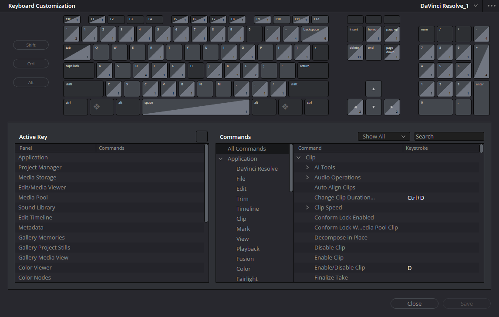Screen dimensions: 499x317
Task: Click the three-dot options menu icon
Action: tap(491, 6)
